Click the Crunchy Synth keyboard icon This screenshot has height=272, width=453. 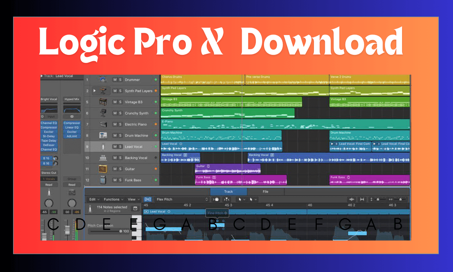click(103, 113)
